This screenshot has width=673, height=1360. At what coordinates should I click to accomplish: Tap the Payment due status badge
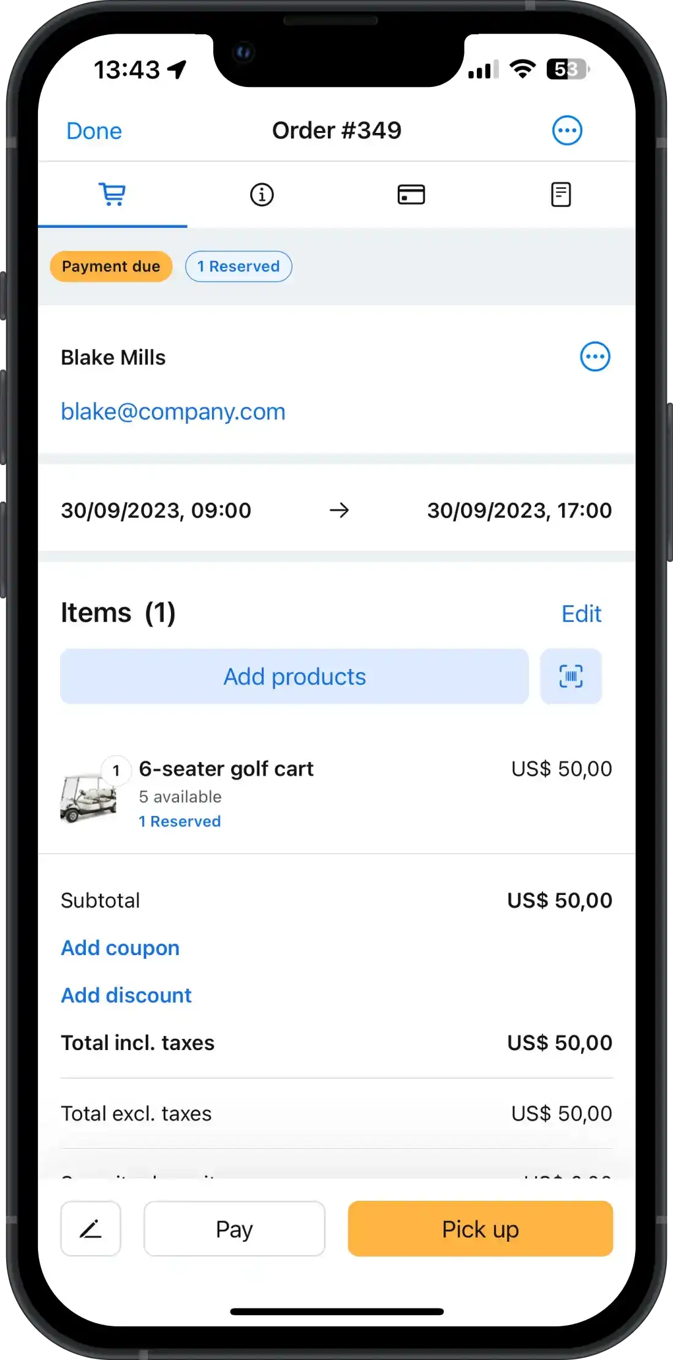(111, 266)
